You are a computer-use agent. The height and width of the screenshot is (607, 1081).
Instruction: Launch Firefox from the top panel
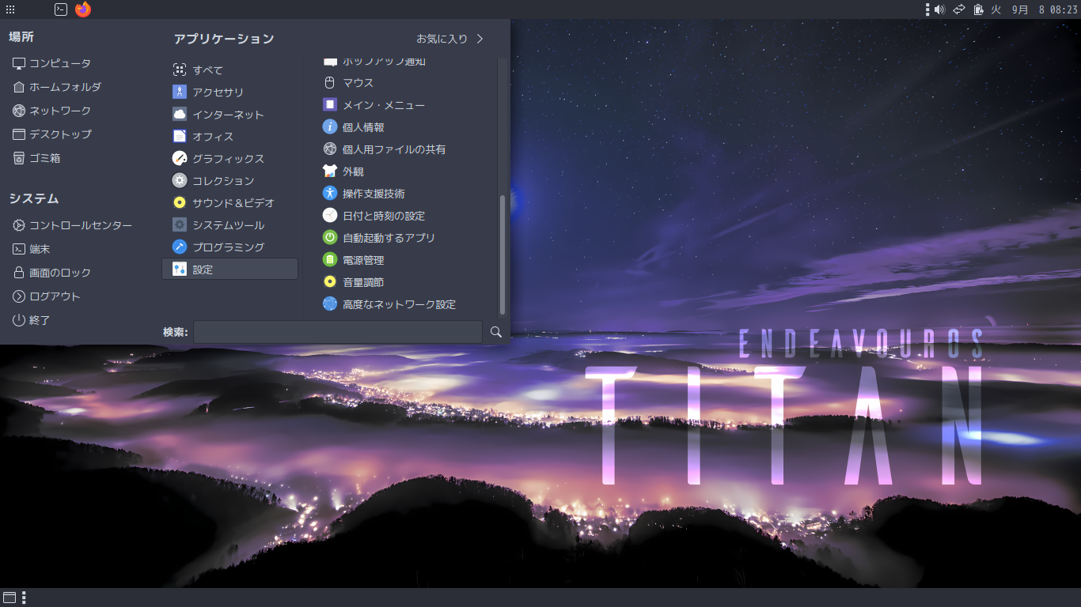(83, 9)
